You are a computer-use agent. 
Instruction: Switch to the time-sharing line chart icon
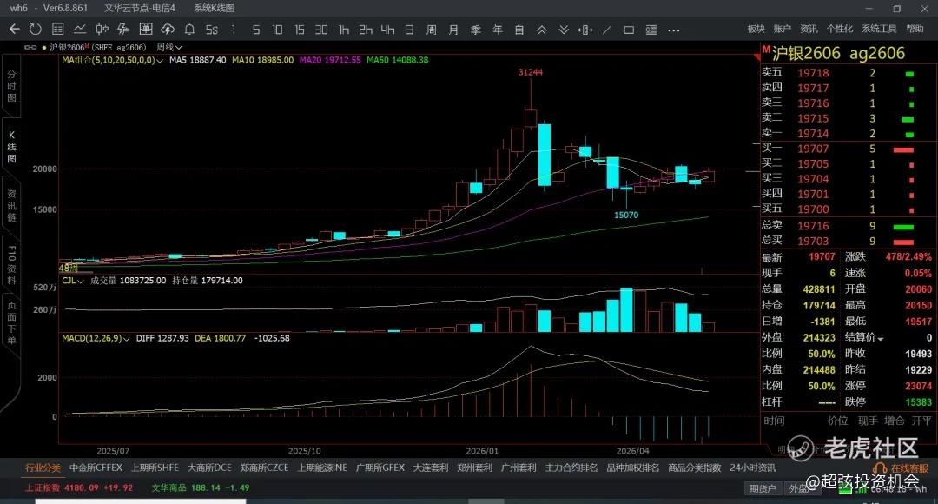tap(80, 29)
